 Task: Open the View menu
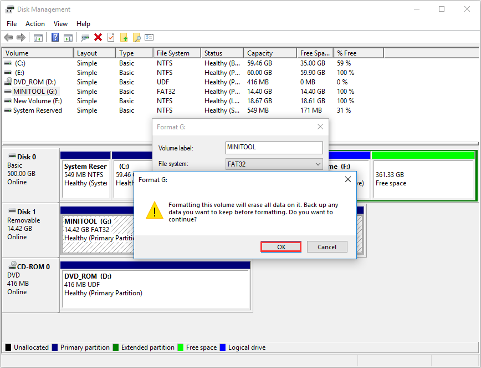(x=60, y=24)
